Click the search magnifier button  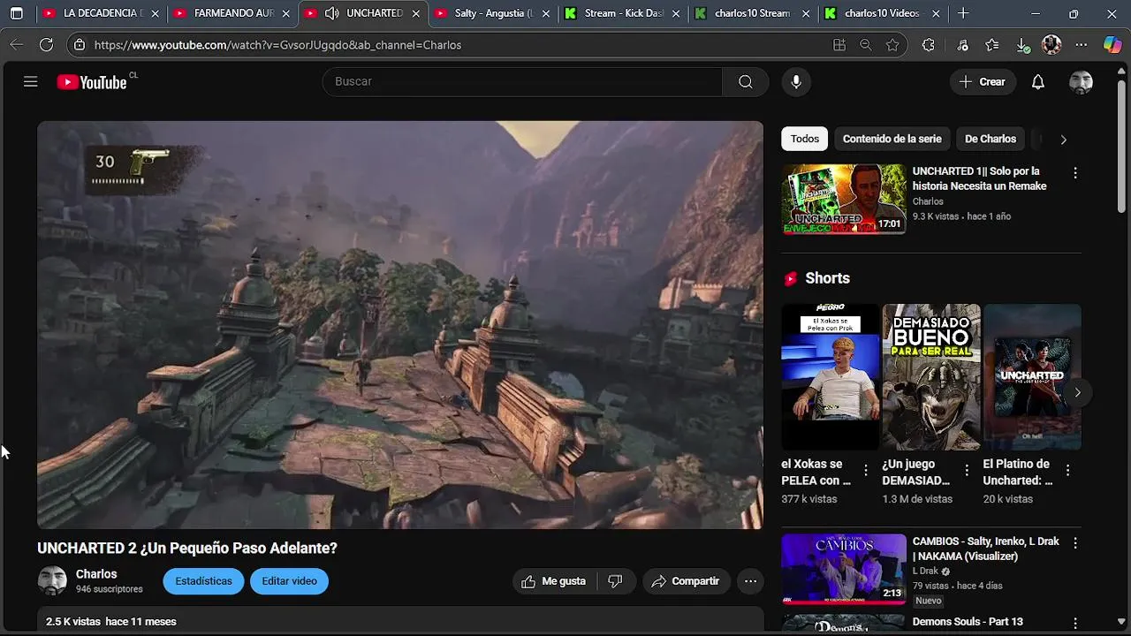pos(746,82)
